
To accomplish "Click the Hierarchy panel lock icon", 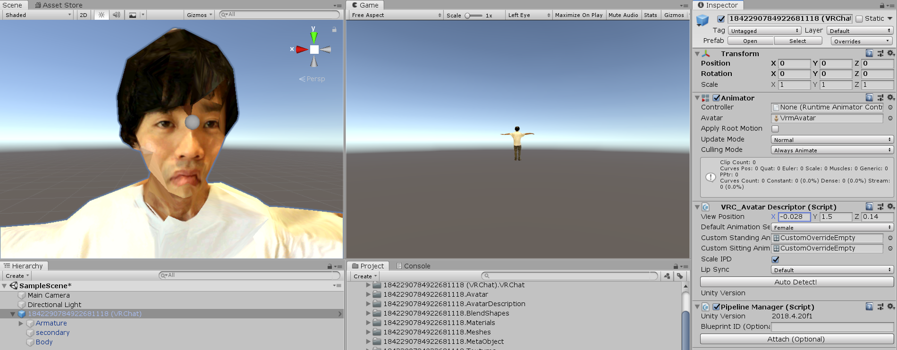I will pyautogui.click(x=330, y=267).
